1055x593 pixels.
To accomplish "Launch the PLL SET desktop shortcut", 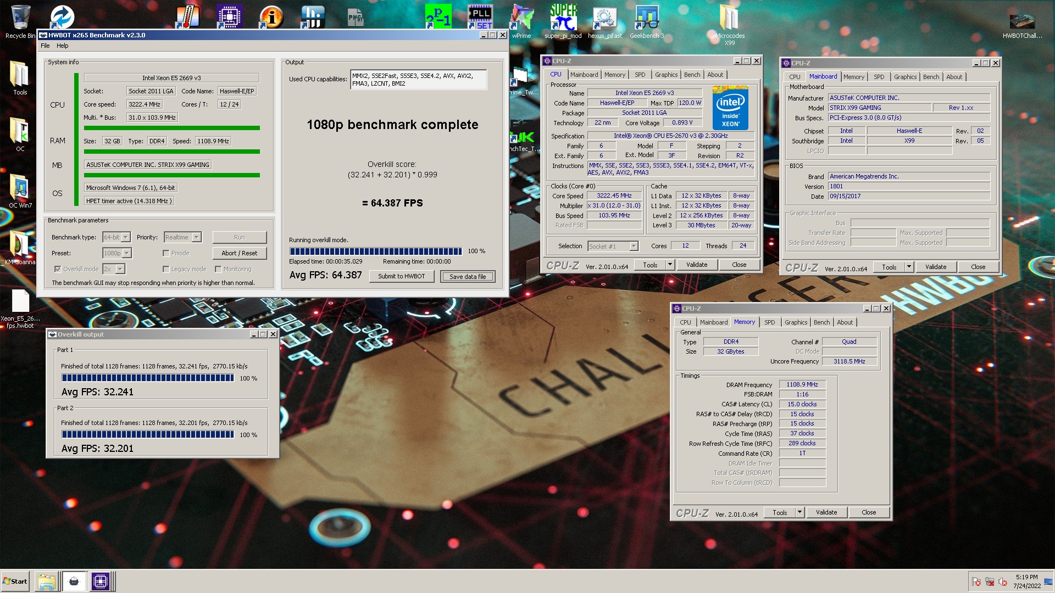I will click(480, 16).
